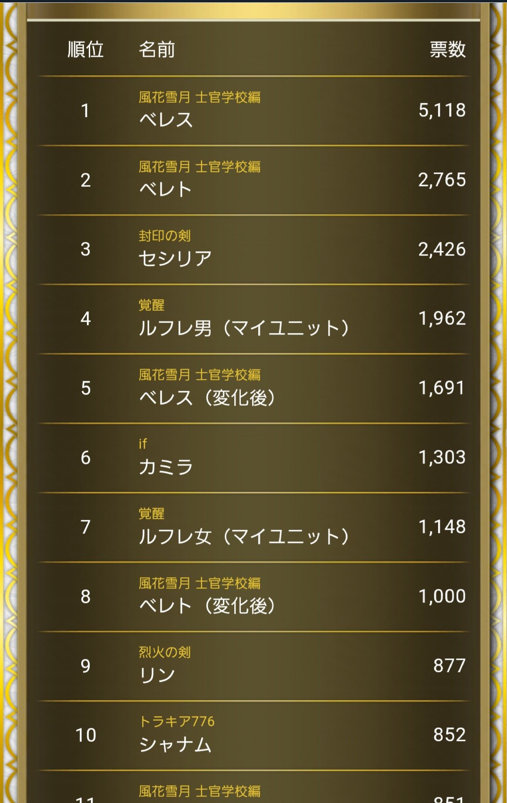Screen dimensions: 507x803
Task: Click the 封印の剣 series label
Action: pyautogui.click(x=164, y=236)
